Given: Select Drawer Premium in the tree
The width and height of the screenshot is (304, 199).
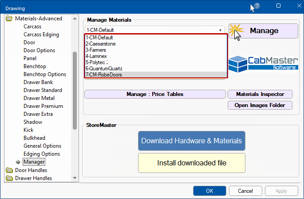Looking at the screenshot, I should click(x=43, y=106).
